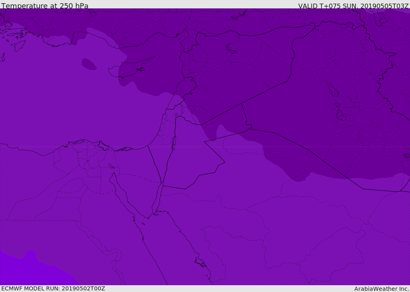Click the Farasan islands near the Red Sea coast
The image size is (410, 292).
200,263
